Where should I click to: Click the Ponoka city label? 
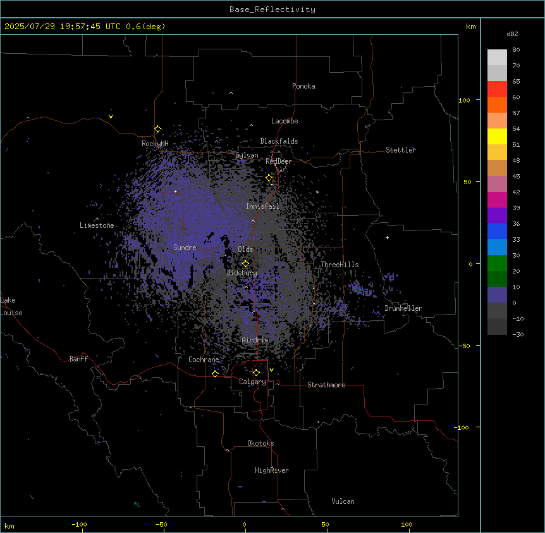[x=303, y=86]
